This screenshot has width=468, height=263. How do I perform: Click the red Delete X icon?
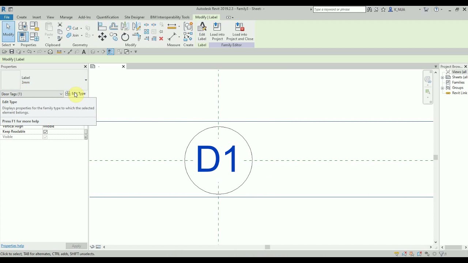pos(161,38)
